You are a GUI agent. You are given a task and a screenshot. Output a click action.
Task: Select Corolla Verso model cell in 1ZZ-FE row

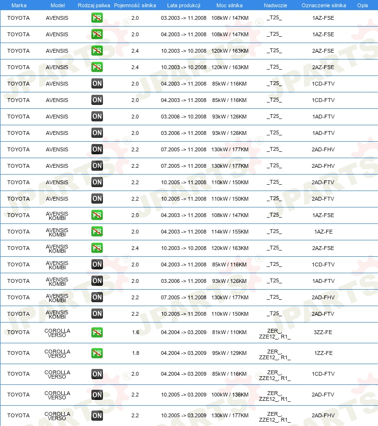57,353
